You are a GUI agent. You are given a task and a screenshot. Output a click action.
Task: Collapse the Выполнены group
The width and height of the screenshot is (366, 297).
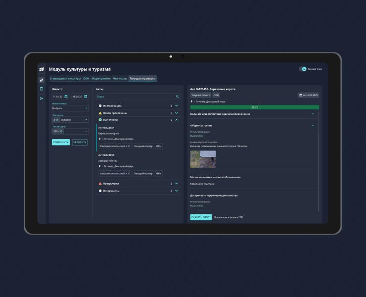177,120
